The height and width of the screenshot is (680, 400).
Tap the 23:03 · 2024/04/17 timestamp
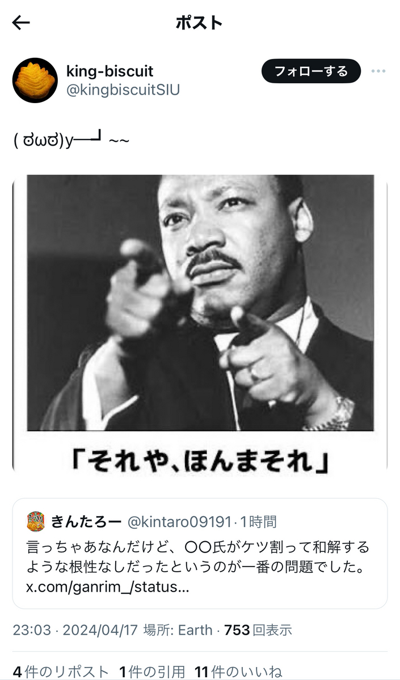pos(75,630)
